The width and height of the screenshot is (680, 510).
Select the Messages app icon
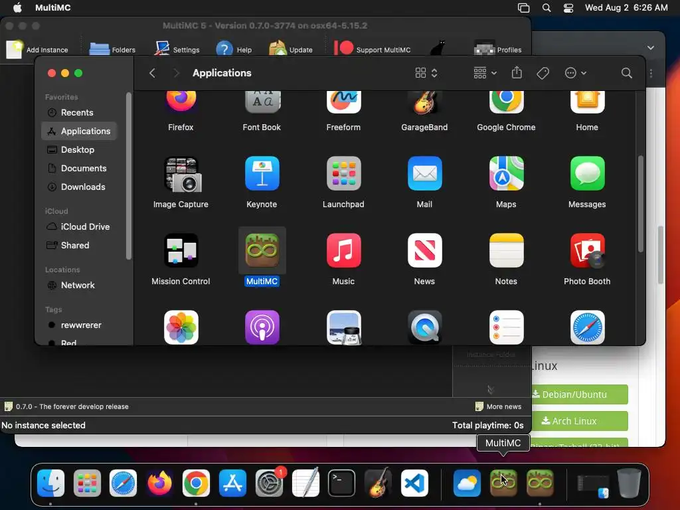pyautogui.click(x=587, y=173)
